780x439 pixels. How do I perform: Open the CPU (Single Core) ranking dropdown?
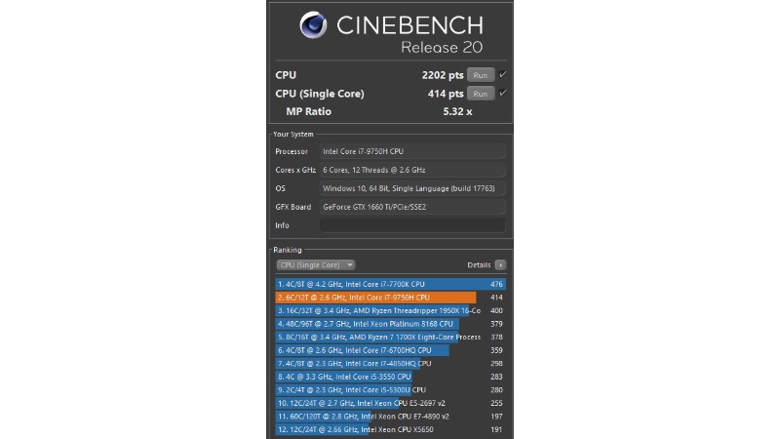point(315,264)
